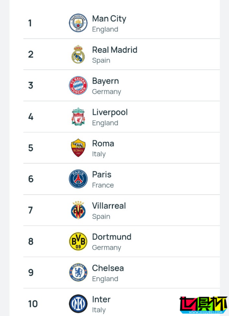Click the World Cup watermark logo
Screen dimensions: 229x316
tap(203, 305)
